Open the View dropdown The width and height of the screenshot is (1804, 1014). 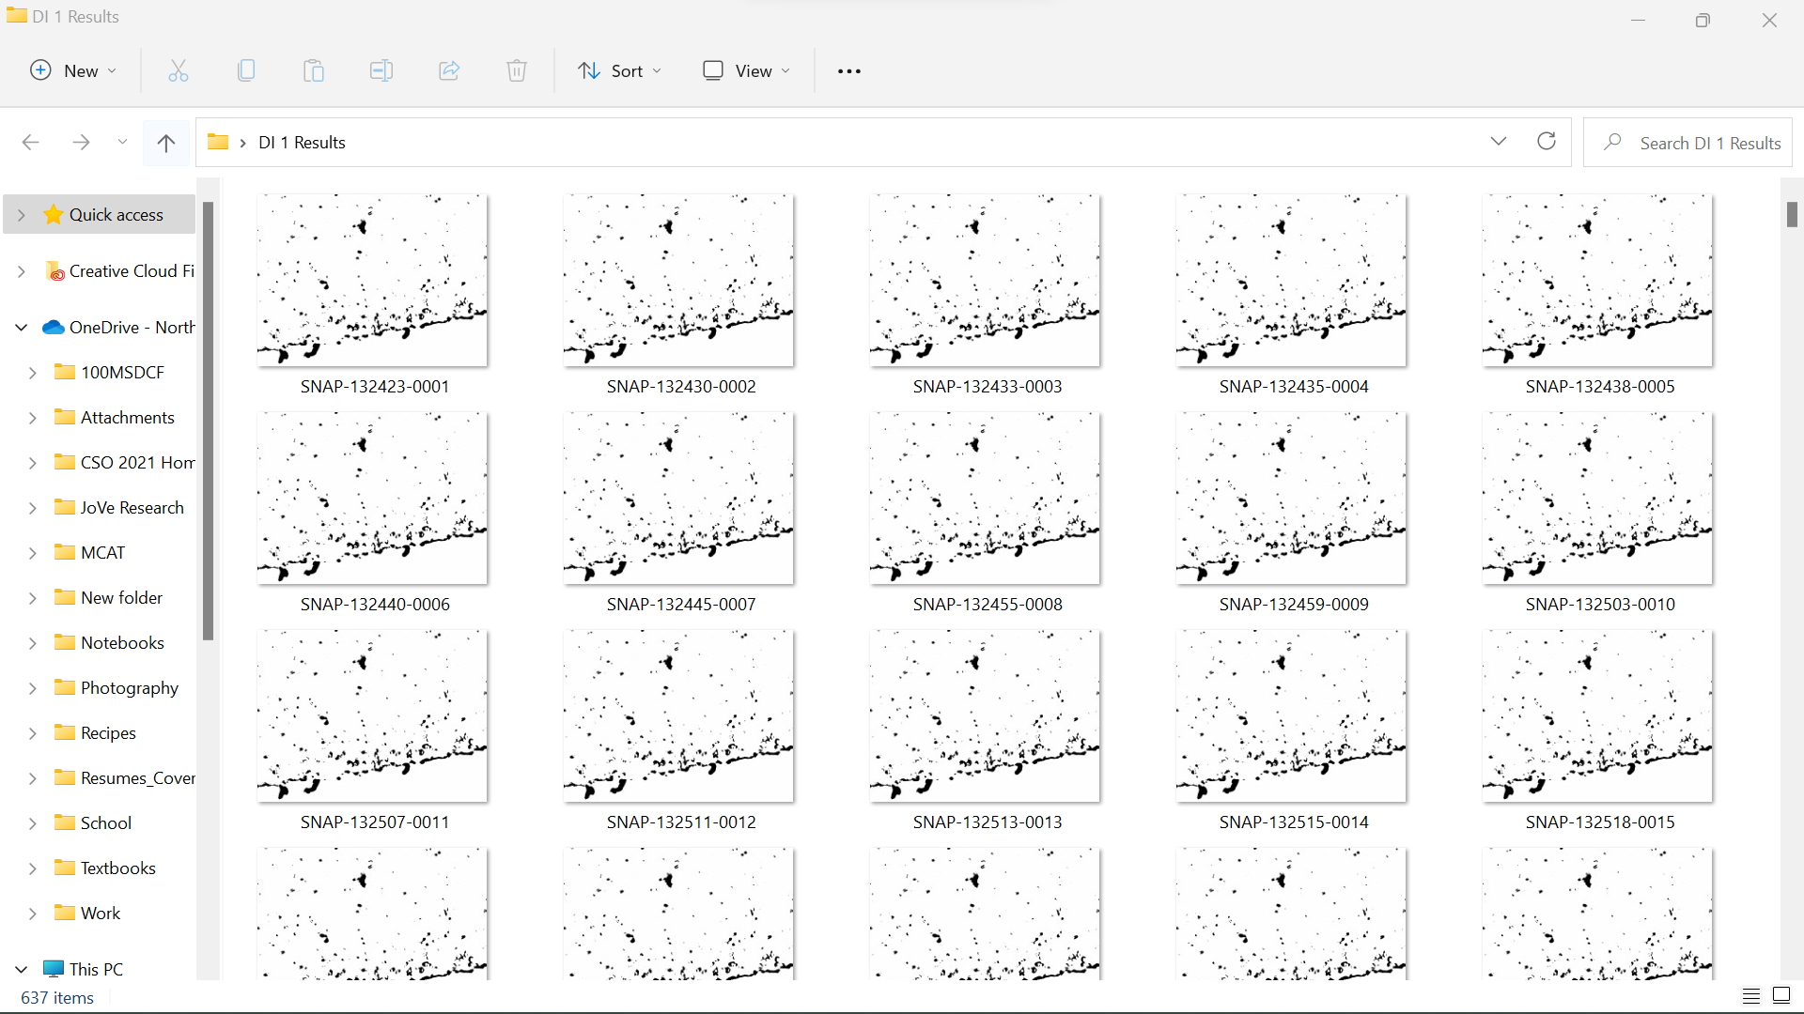[745, 70]
